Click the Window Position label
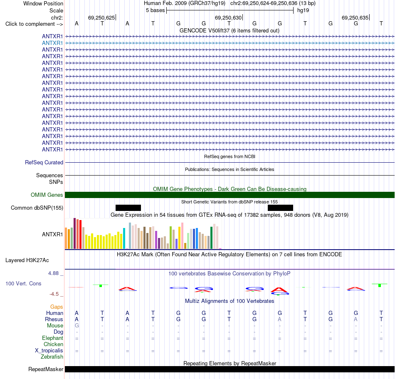 43,3
